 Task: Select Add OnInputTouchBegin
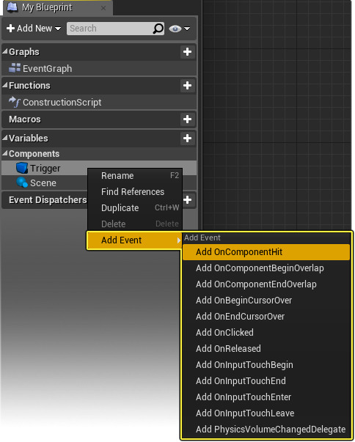coord(266,365)
